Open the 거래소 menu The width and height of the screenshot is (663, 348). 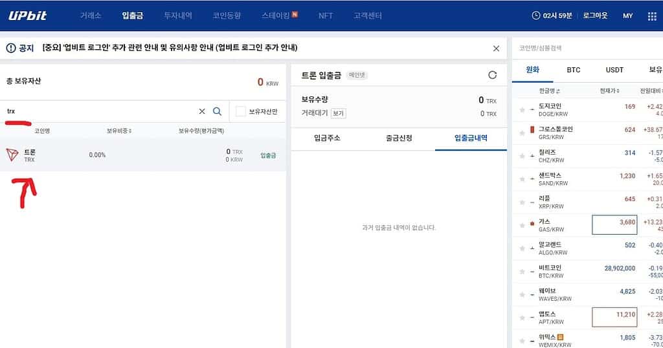[x=91, y=16]
